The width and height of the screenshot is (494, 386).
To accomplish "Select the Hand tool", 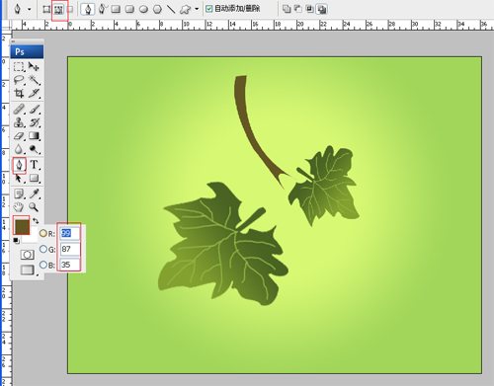I will [x=19, y=207].
